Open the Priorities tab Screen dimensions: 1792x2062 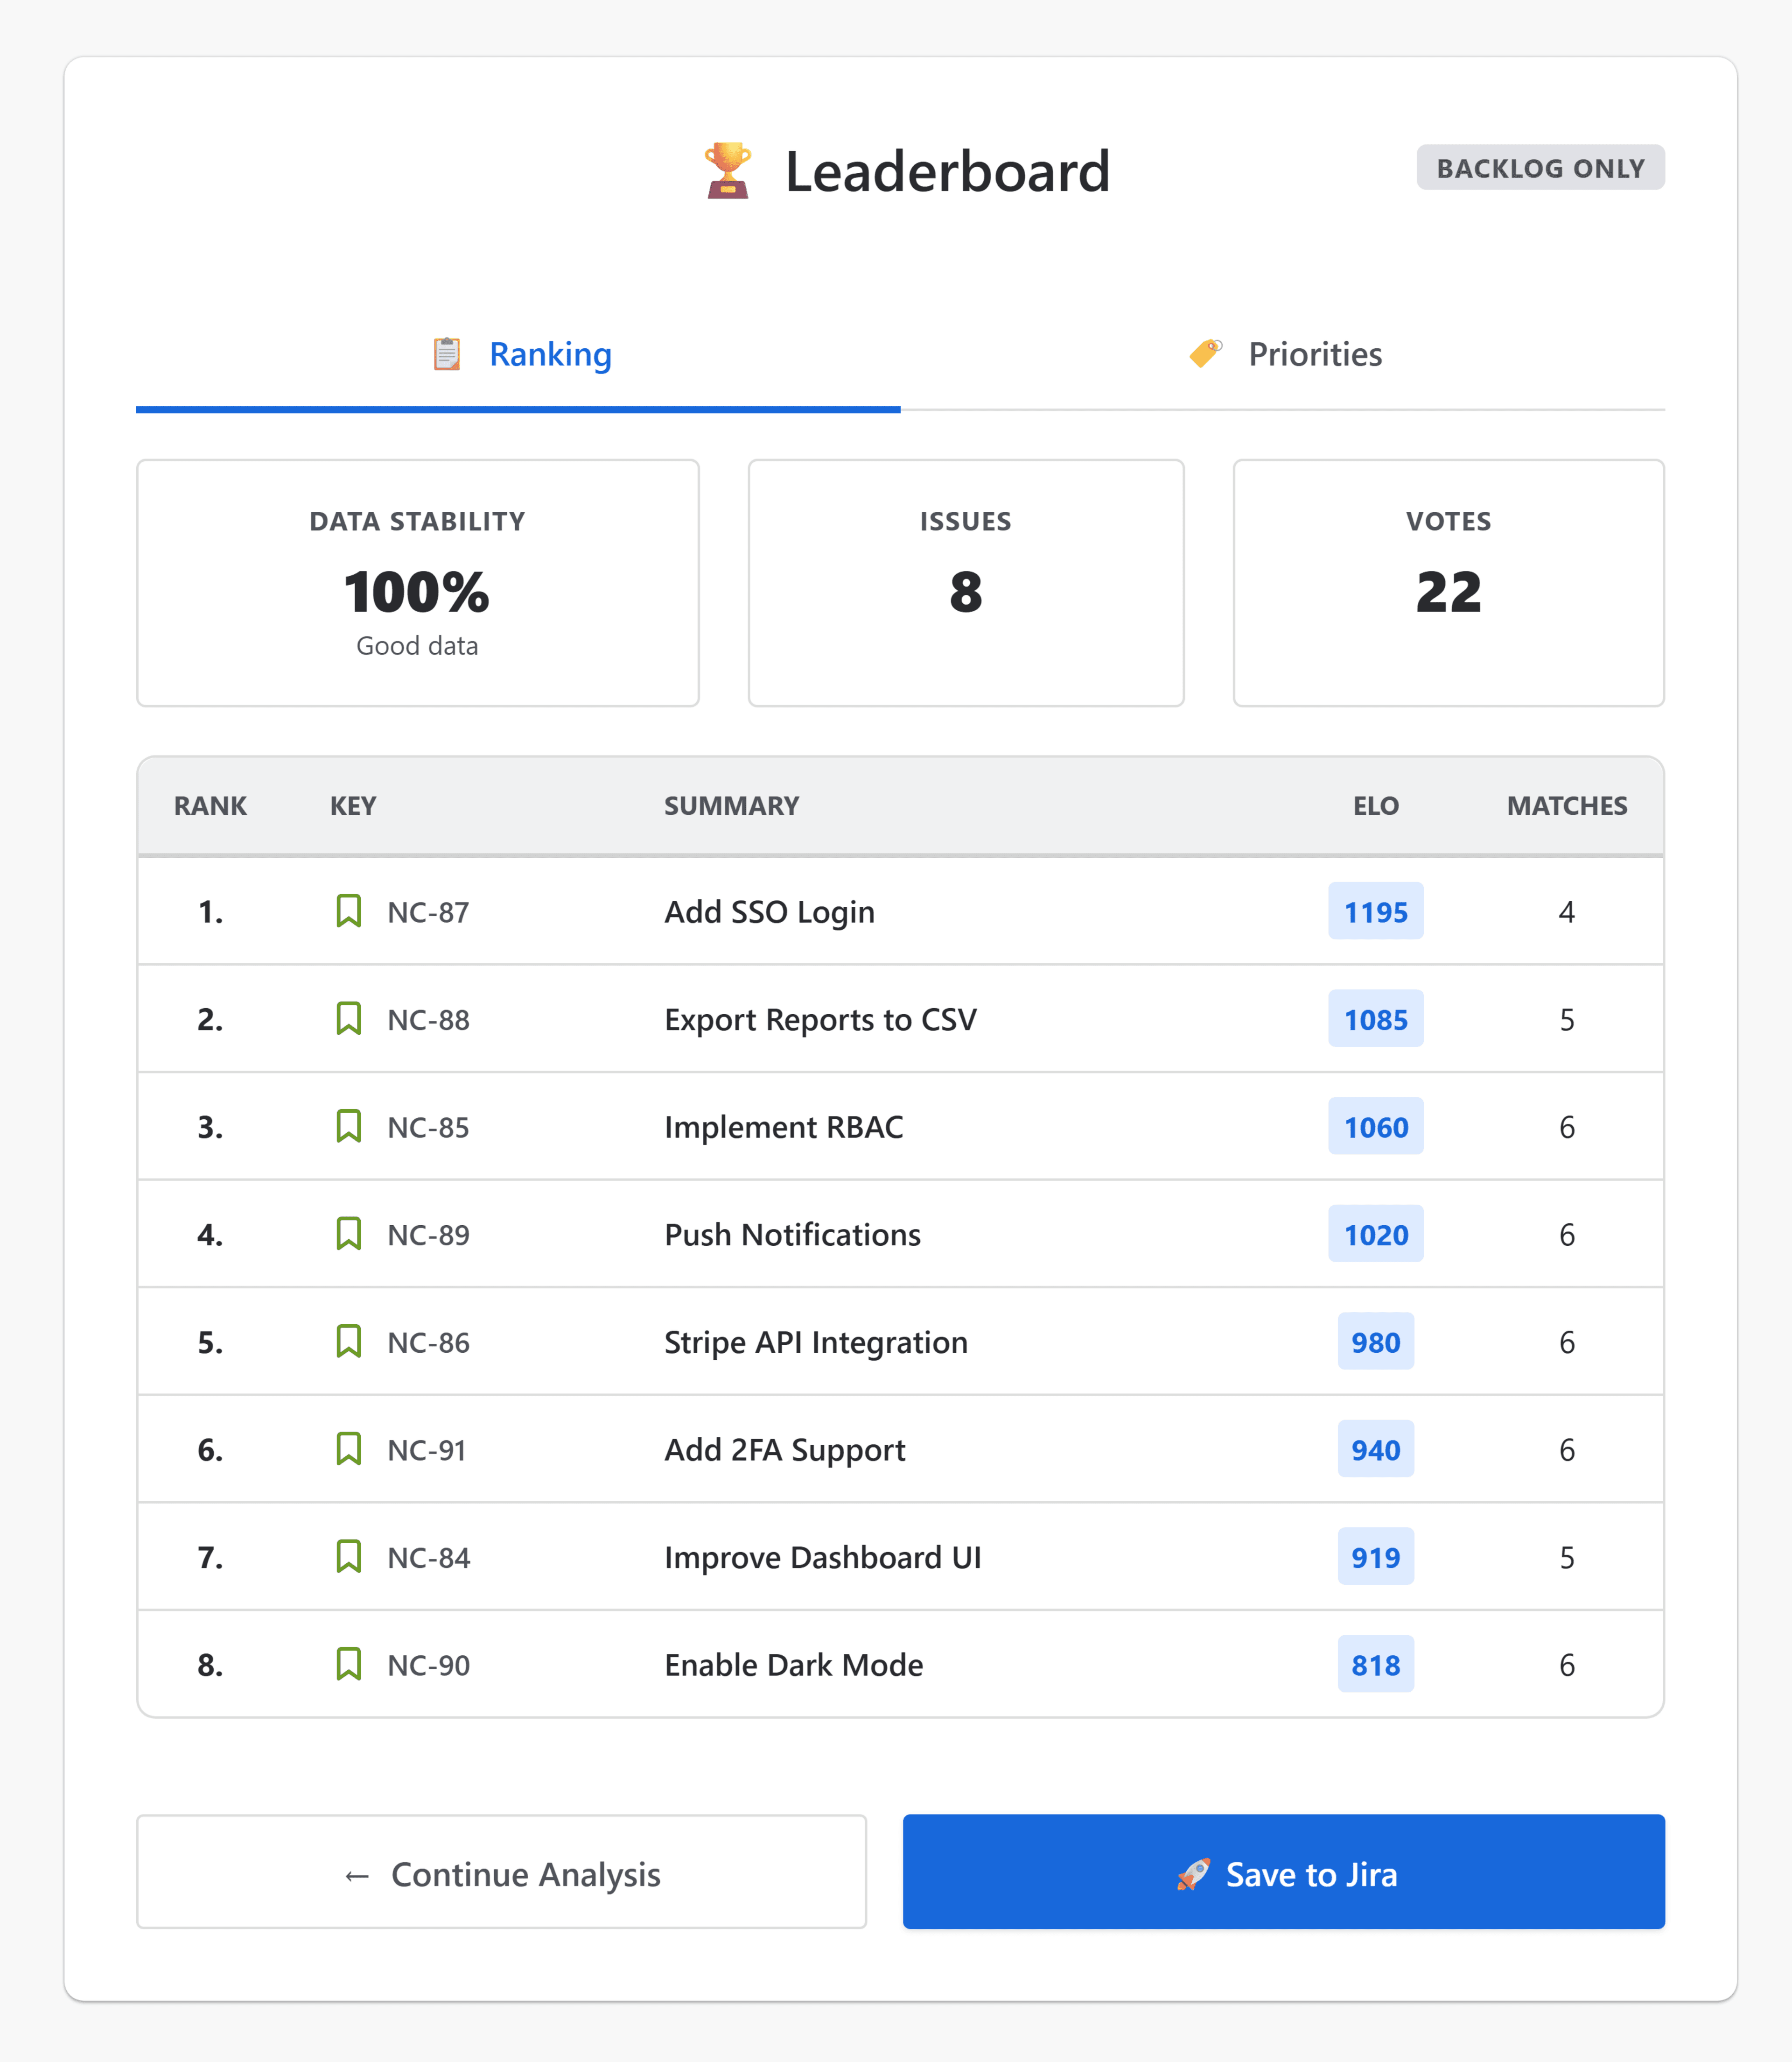pos(1283,357)
